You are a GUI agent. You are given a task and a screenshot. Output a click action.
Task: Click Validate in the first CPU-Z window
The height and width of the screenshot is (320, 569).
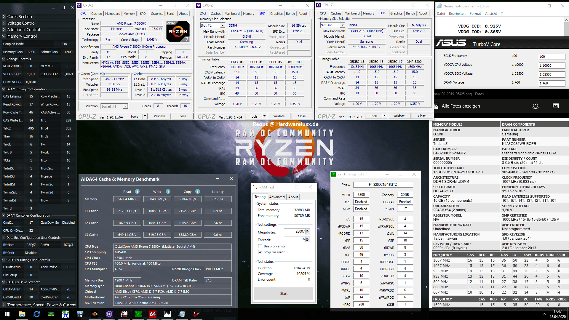[159, 116]
